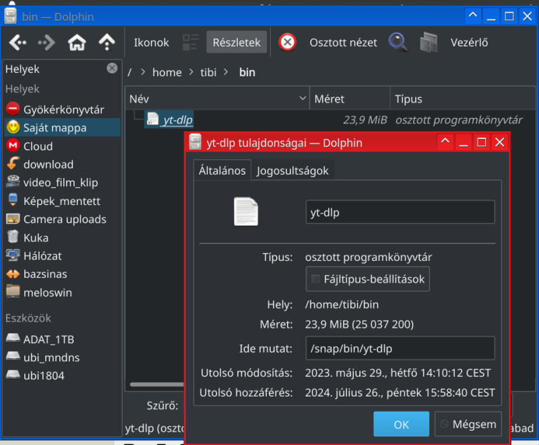Open Kuka trash place
539x445 pixels.
(x=63, y=237)
